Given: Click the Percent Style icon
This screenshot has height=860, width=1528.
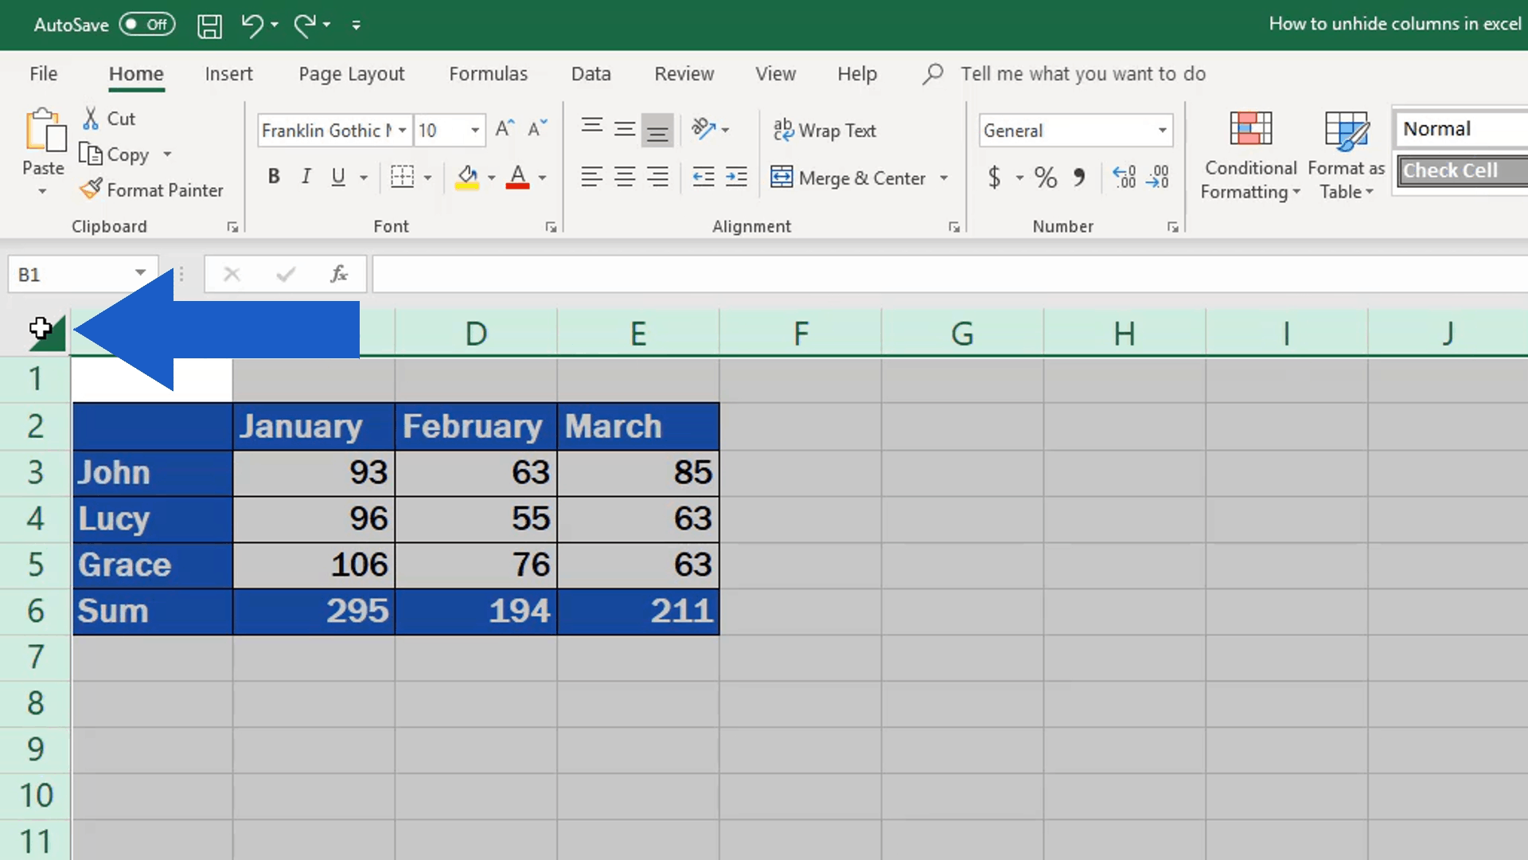Looking at the screenshot, I should point(1046,177).
